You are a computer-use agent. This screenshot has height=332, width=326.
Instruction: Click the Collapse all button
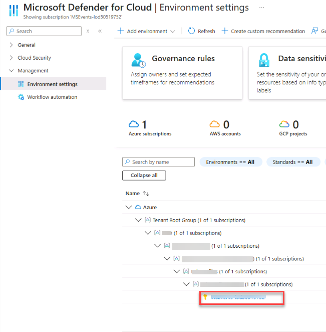click(144, 176)
